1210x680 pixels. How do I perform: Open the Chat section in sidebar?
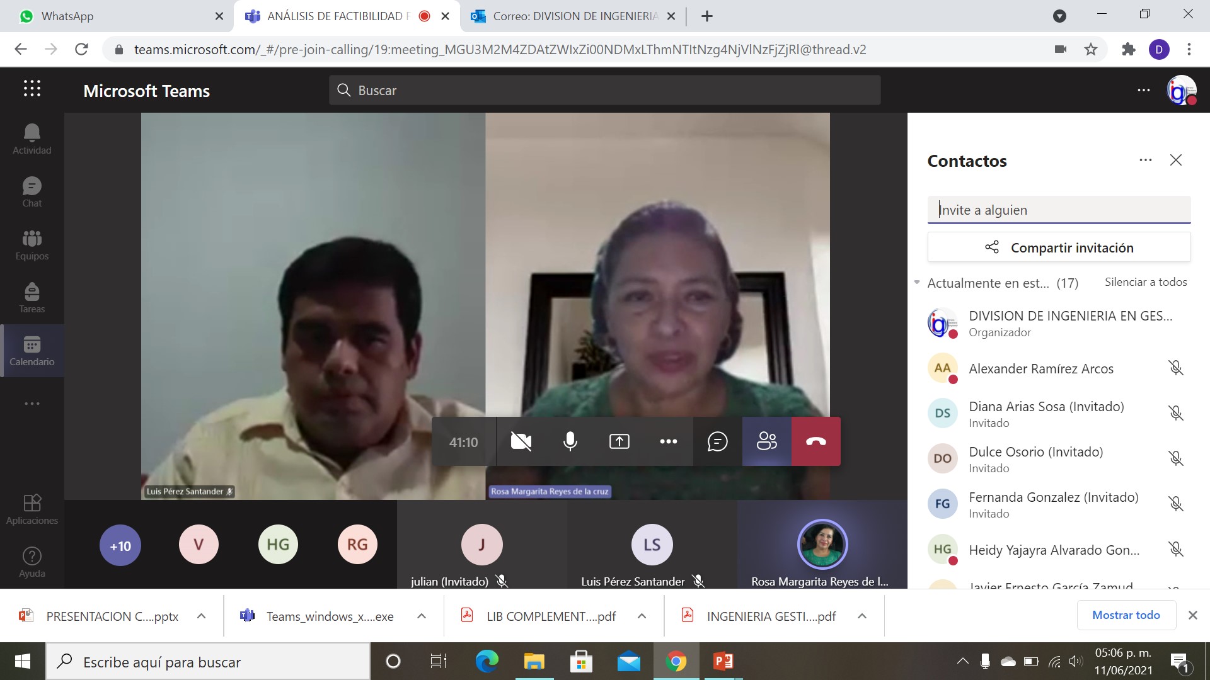(x=32, y=192)
